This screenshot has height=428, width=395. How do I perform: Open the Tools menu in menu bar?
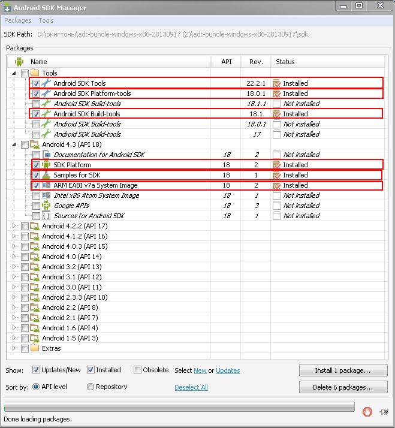point(46,20)
